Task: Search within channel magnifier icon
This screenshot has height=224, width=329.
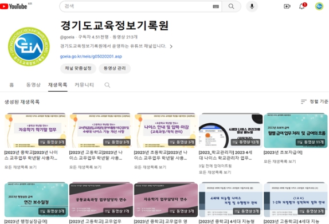Action: (107, 85)
